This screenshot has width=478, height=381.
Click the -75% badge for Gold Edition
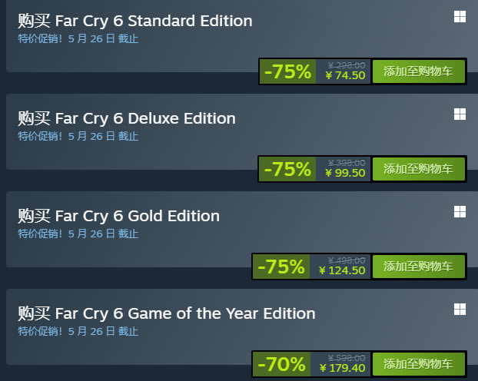[x=281, y=267]
